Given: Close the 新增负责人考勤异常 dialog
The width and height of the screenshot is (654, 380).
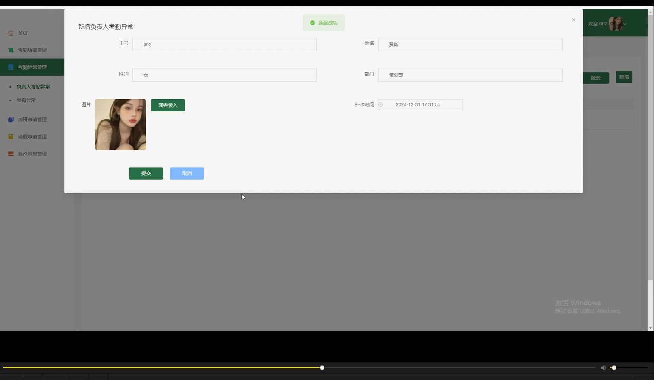Looking at the screenshot, I should click(x=573, y=19).
